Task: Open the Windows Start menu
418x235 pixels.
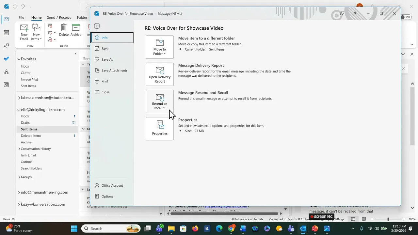Action: click(74, 228)
